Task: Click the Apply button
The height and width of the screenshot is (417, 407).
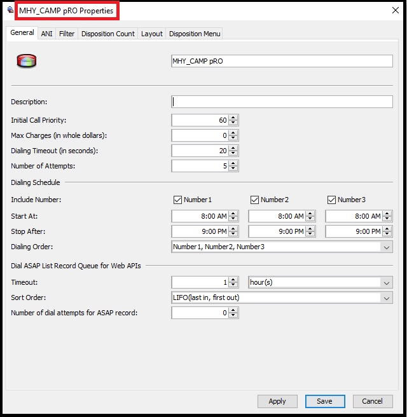Action: (277, 401)
